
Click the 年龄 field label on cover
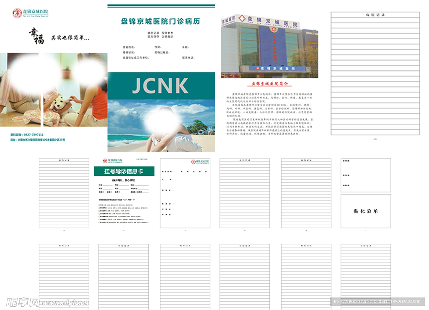(x=186, y=47)
